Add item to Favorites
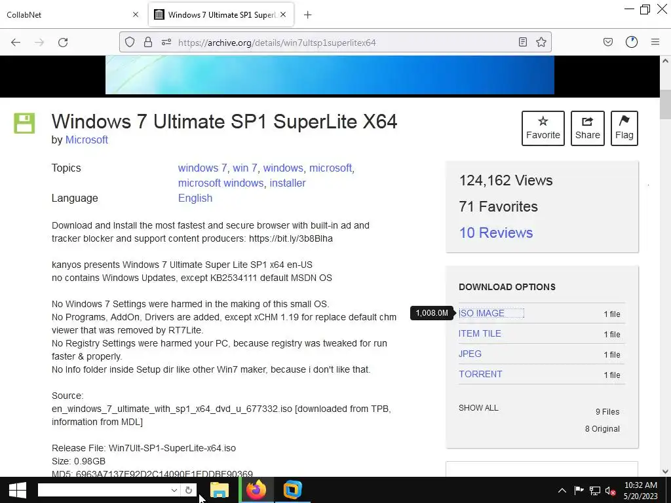The image size is (671, 503). pyautogui.click(x=543, y=128)
